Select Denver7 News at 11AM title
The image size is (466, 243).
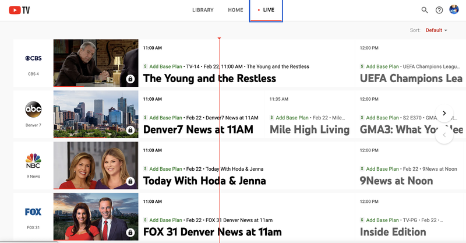coord(198,130)
